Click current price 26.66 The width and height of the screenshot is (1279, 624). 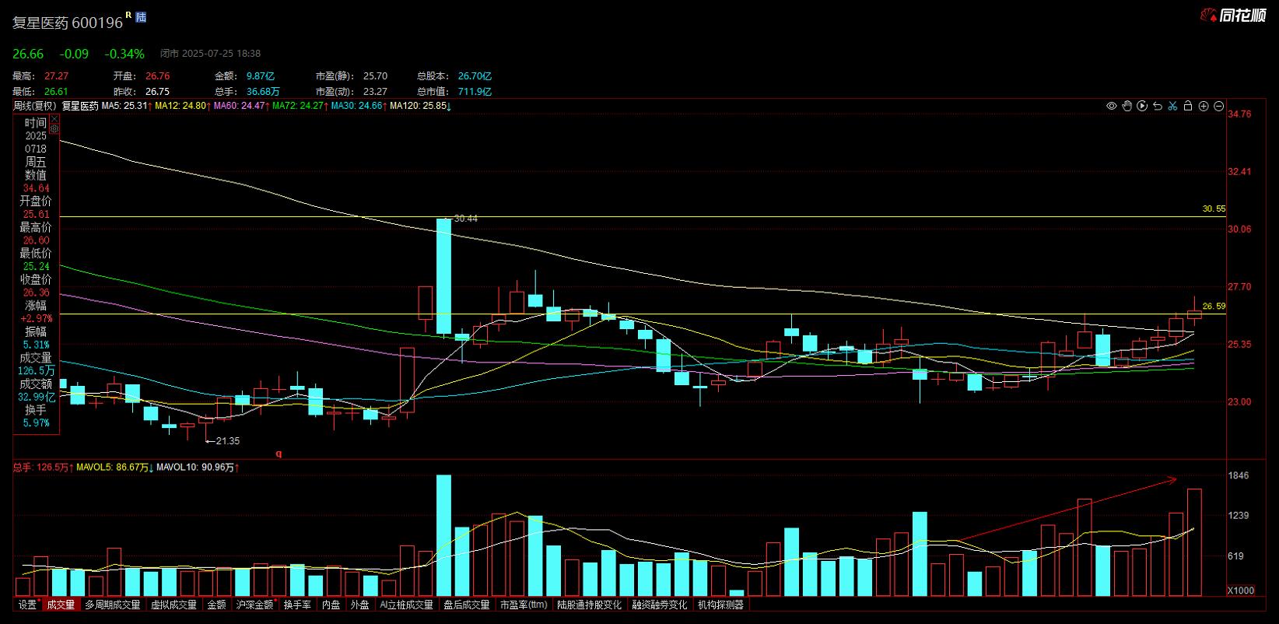tap(28, 54)
